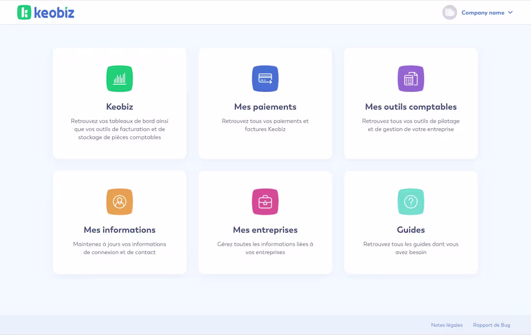Click the teal question mark Guides icon
Screen dimensions: 531x335
411,202
